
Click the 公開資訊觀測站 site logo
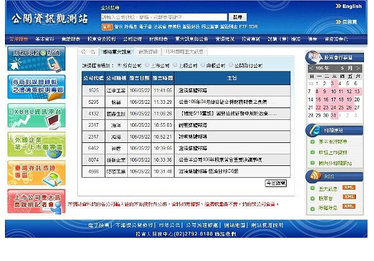pyautogui.click(x=50, y=19)
